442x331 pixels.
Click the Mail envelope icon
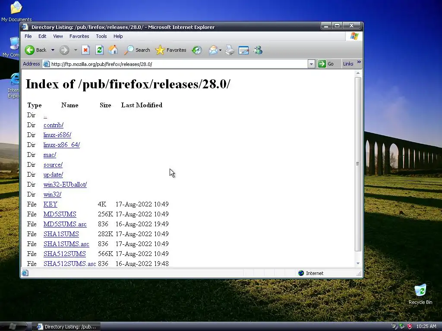point(213,50)
